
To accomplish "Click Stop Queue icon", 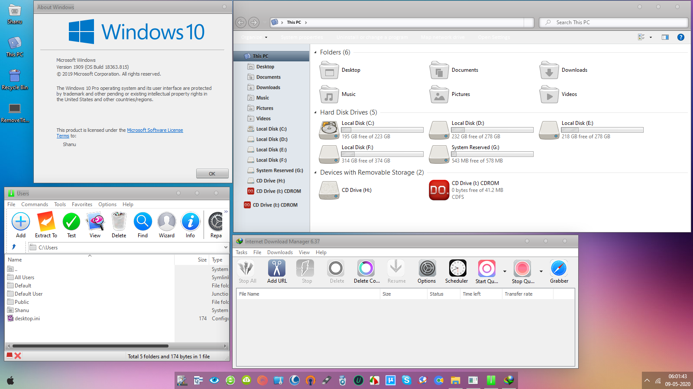I will click(x=522, y=268).
